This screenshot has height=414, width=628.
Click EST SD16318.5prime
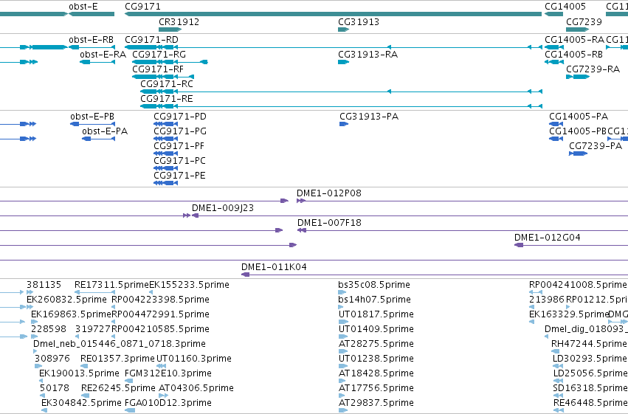coord(559,396)
